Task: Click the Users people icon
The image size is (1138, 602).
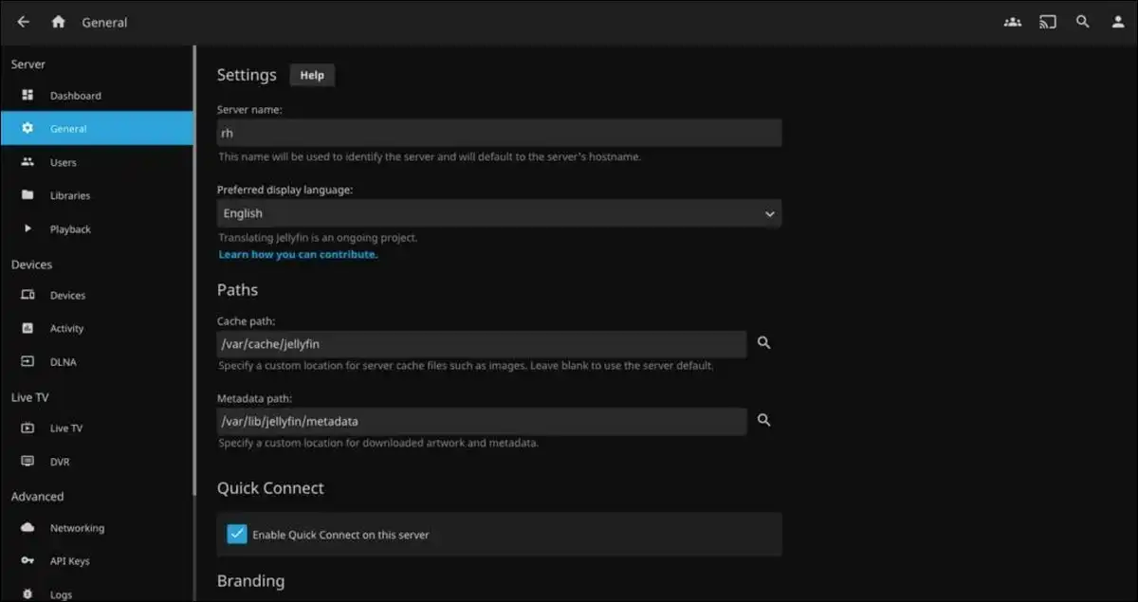Action: pyautogui.click(x=28, y=162)
